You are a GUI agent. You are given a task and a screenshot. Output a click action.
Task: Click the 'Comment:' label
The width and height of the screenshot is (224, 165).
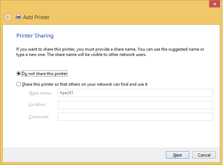click(39, 117)
